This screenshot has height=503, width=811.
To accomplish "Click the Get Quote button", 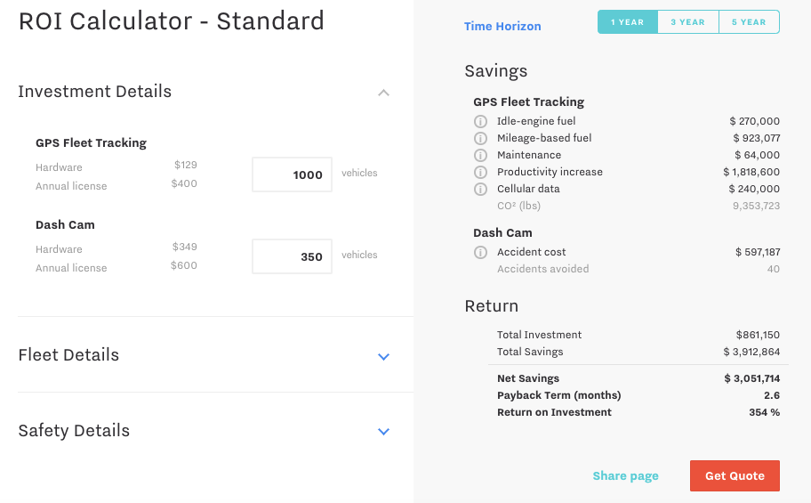I will [735, 475].
